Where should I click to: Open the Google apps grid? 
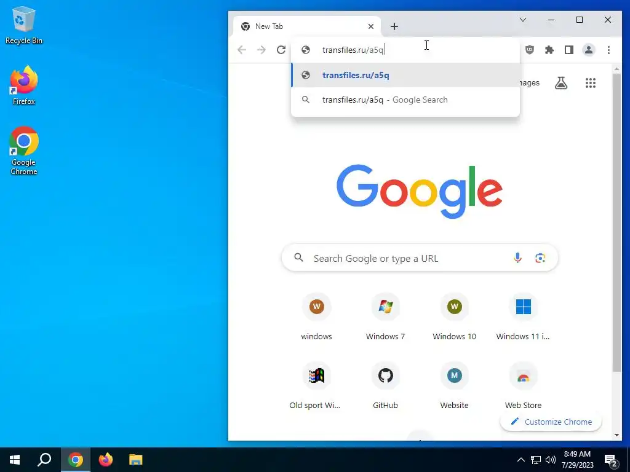(x=590, y=83)
